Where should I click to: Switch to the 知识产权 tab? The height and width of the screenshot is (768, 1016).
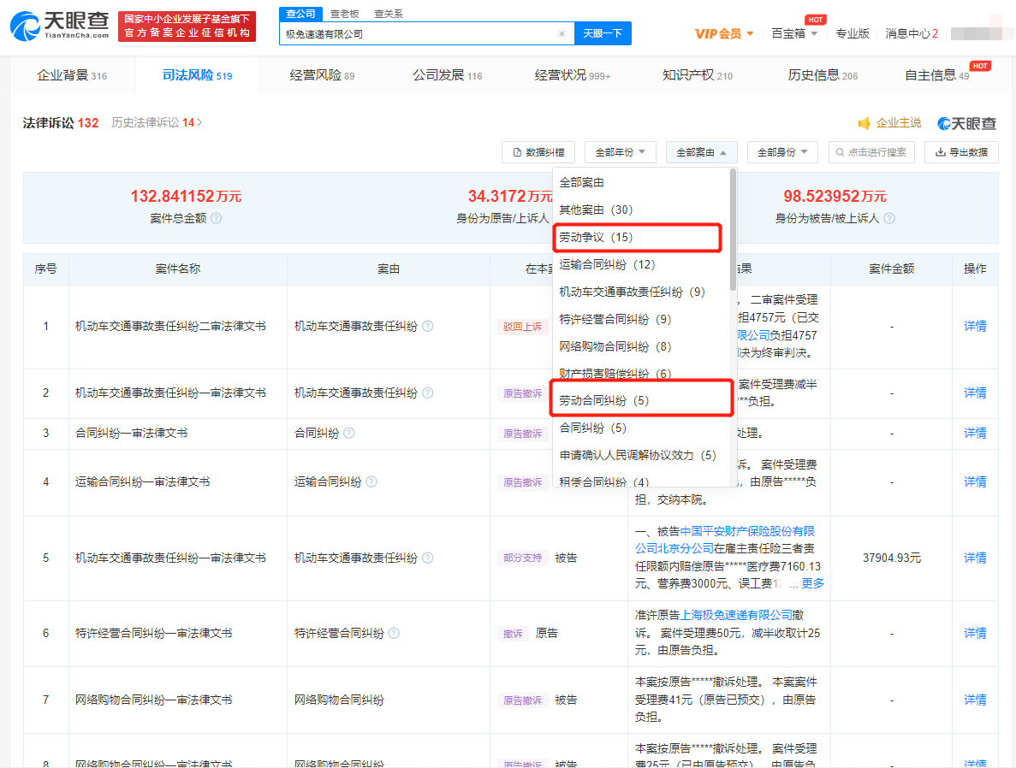pyautogui.click(x=698, y=75)
